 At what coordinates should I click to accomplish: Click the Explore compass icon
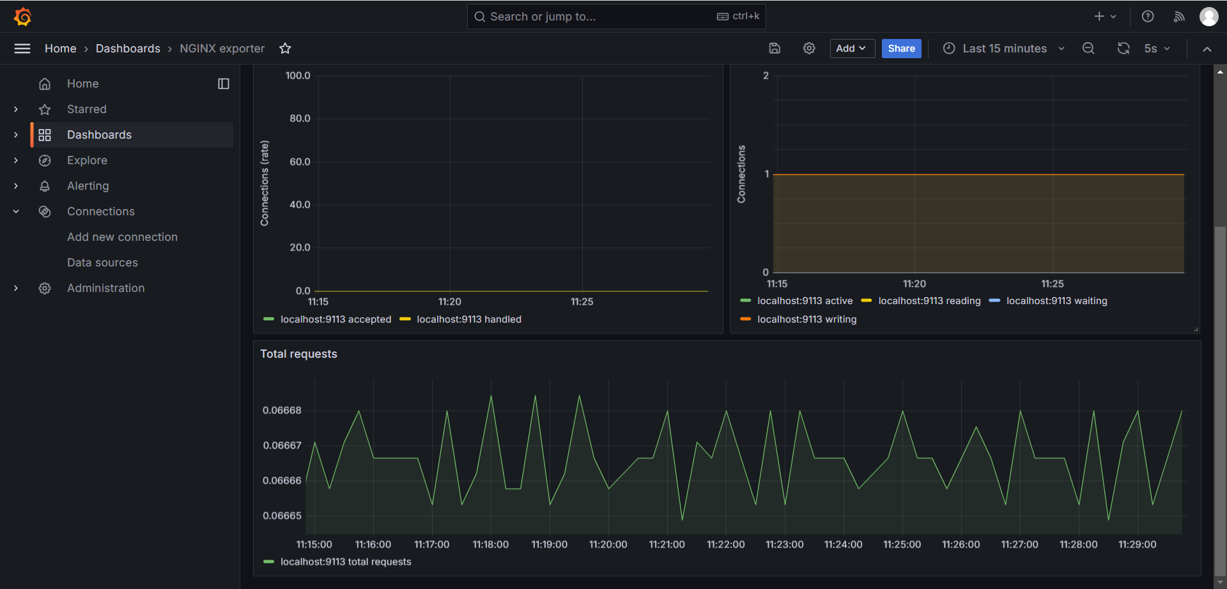[x=45, y=160]
